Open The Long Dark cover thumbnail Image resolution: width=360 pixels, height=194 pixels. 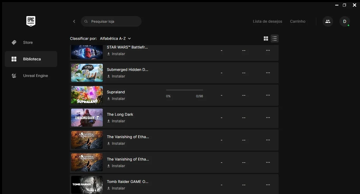tap(87, 118)
